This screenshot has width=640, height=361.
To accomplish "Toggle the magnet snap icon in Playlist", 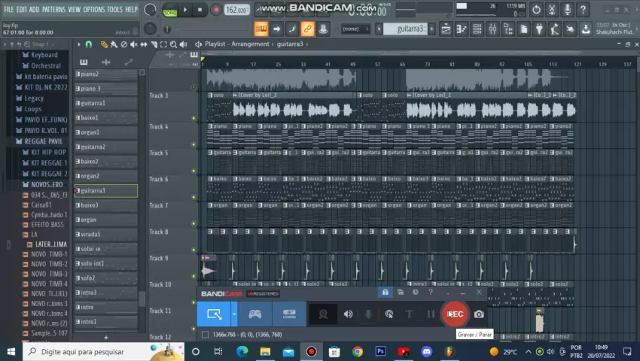I will click(x=89, y=44).
